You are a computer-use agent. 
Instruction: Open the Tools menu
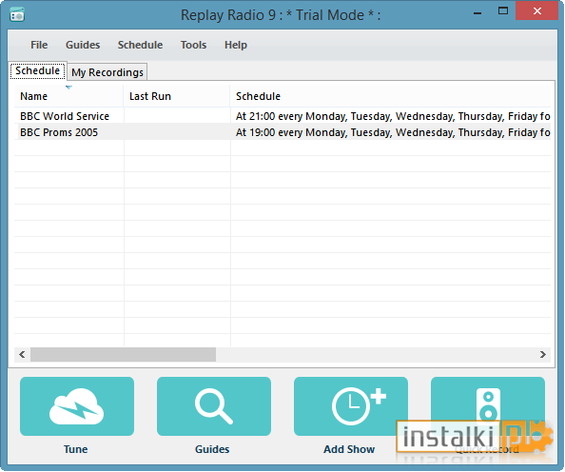193,45
